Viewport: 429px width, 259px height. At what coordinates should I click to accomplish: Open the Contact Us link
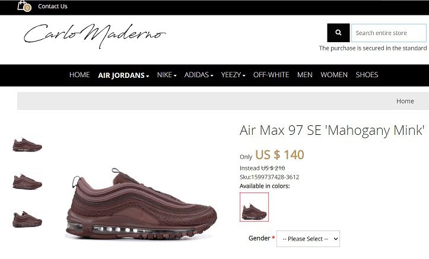click(53, 7)
